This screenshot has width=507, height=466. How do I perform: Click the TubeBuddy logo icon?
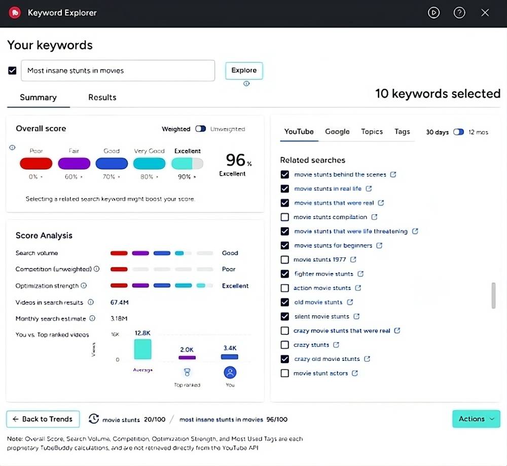click(15, 13)
